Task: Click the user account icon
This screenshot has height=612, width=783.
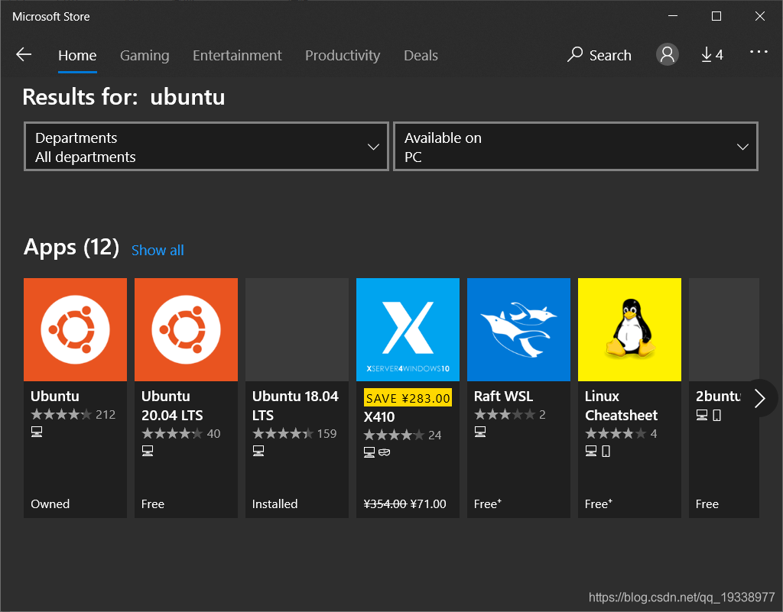Action: tap(666, 53)
